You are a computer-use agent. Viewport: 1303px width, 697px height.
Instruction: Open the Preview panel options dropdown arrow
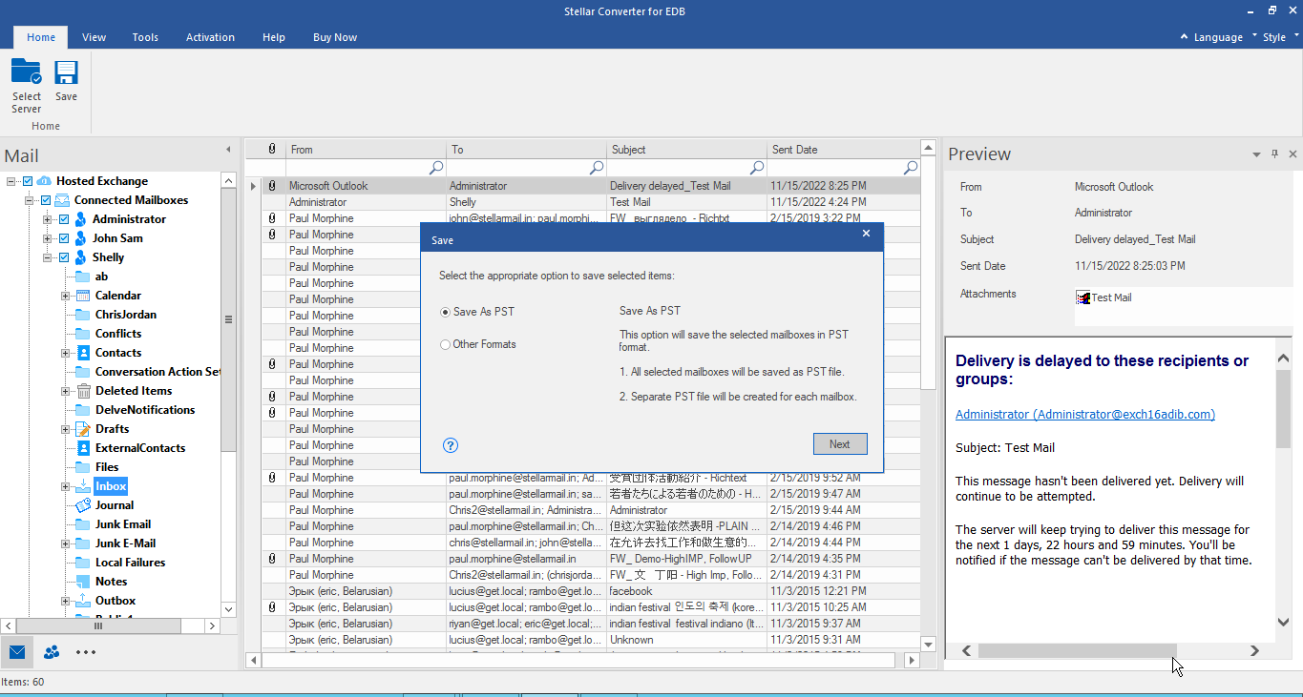(1256, 154)
